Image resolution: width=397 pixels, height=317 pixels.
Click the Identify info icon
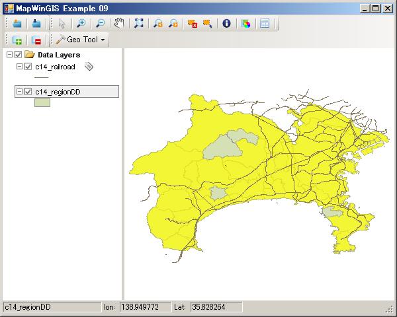227,23
